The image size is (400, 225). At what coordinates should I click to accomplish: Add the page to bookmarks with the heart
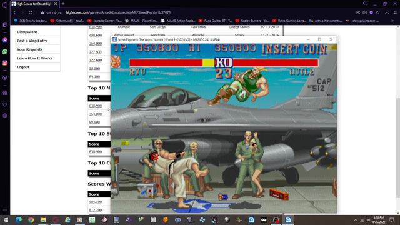tap(377, 12)
